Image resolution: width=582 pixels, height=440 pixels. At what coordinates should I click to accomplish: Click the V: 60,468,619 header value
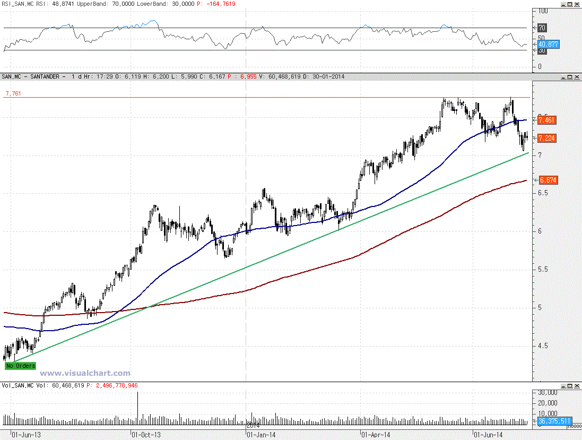coord(280,76)
